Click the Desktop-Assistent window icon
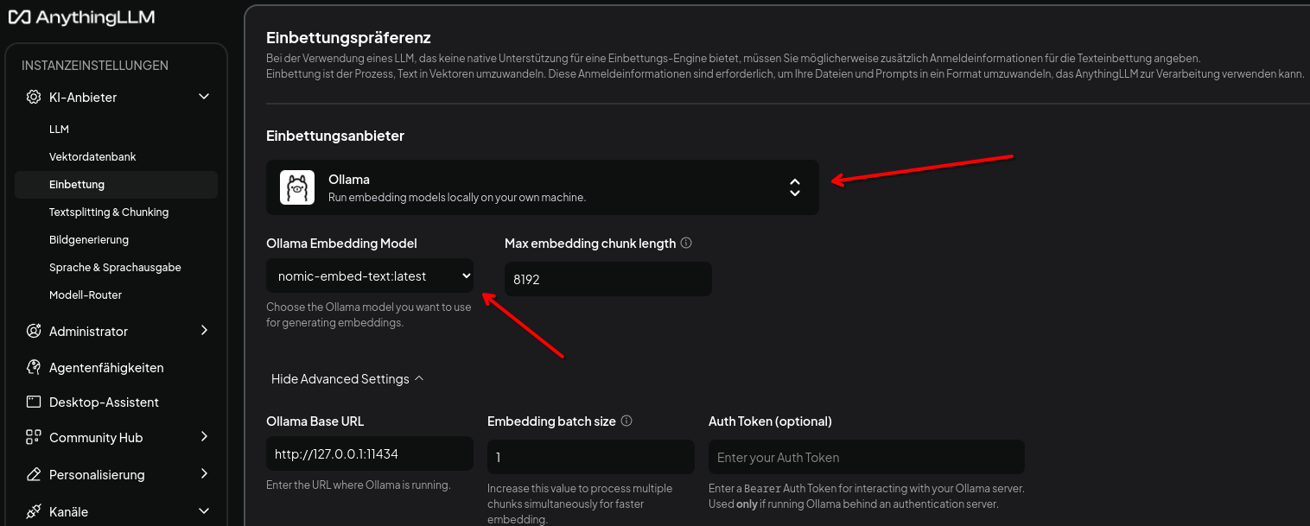The width and height of the screenshot is (1310, 526). (34, 402)
